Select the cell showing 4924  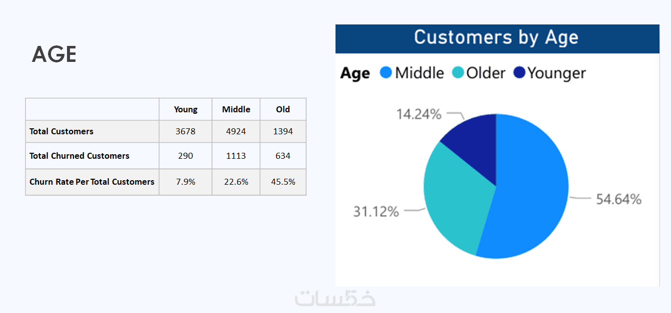[x=236, y=131]
